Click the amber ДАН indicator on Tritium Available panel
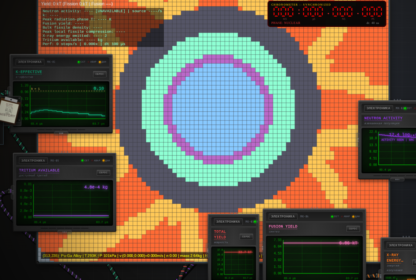 pos(103,160)
